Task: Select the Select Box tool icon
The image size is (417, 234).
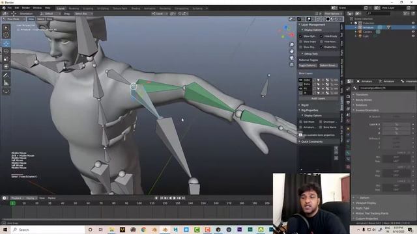Action: 6,27
